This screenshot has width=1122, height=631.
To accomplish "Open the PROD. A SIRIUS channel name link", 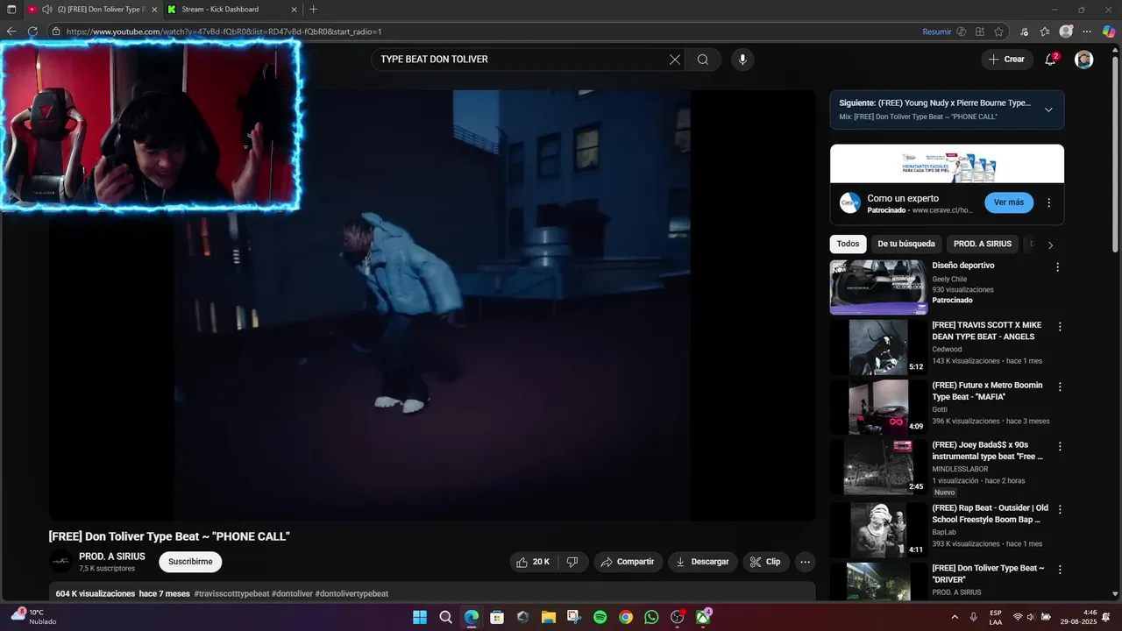I will (x=112, y=557).
